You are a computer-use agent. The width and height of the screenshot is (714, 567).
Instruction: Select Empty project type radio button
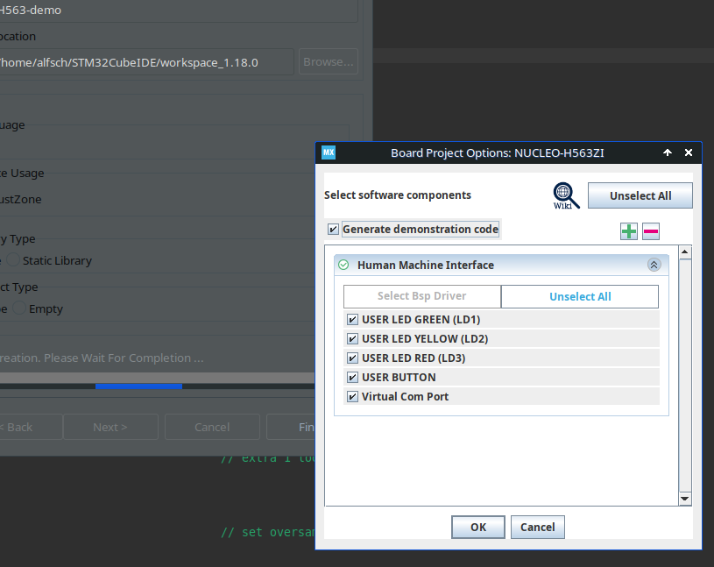tap(19, 308)
